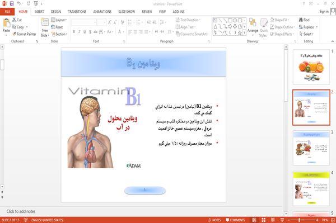Click the zoom slider handle
Image resolution: width=336 pixels, height=223 pixels.
pos(299,220)
